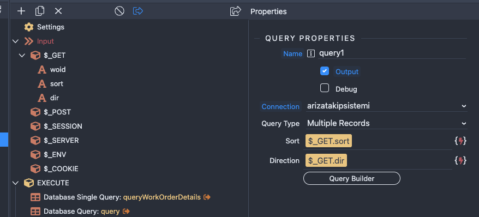Select the $_COOKIE row
The height and width of the screenshot is (217, 479).
click(61, 169)
